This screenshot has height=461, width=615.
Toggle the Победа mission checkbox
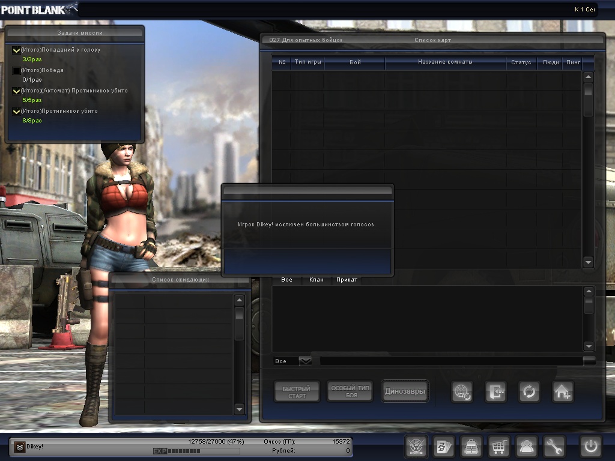(x=17, y=71)
